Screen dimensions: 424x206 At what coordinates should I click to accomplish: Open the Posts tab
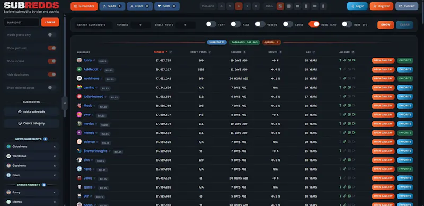click(167, 6)
